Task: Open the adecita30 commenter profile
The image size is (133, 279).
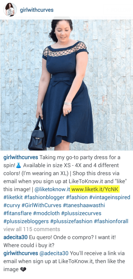Action: pyautogui.click(x=15, y=237)
